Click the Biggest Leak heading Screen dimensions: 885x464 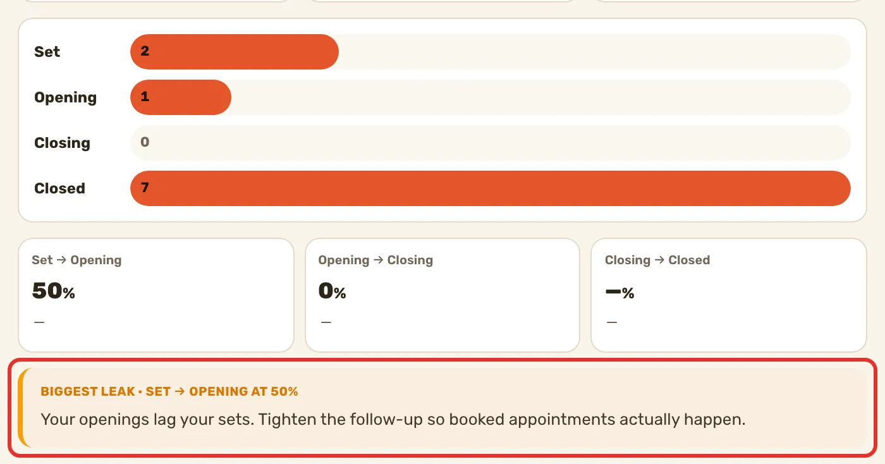(x=169, y=391)
